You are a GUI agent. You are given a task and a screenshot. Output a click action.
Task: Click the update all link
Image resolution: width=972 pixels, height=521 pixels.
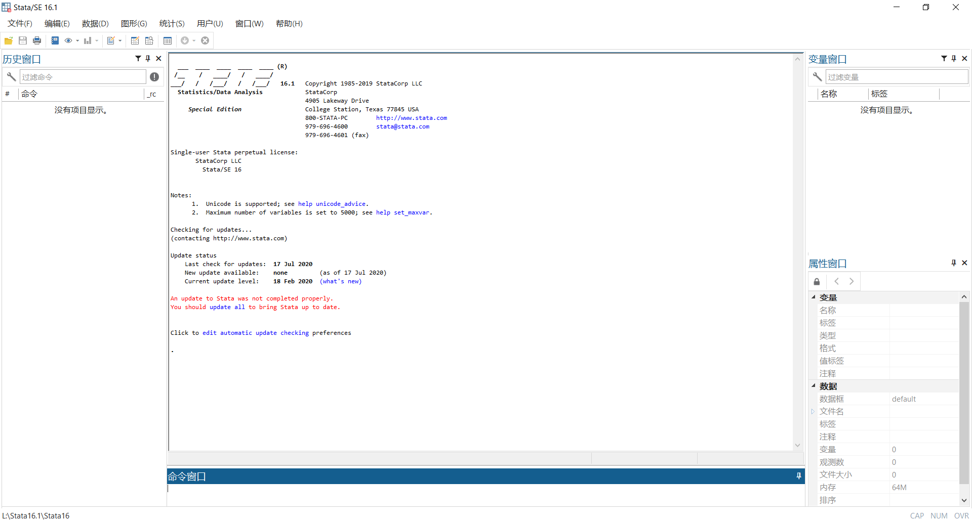pos(227,307)
